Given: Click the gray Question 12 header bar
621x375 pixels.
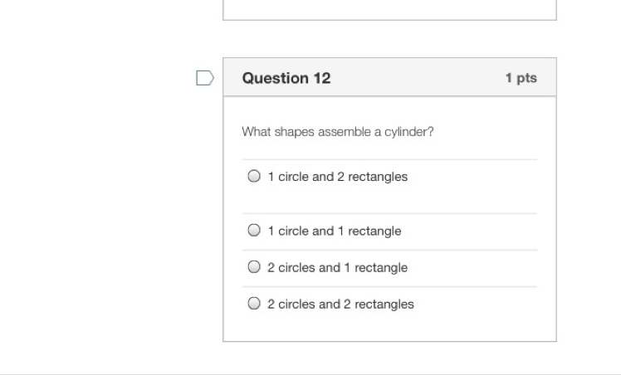Looking at the screenshot, I should pyautogui.click(x=415, y=78).
